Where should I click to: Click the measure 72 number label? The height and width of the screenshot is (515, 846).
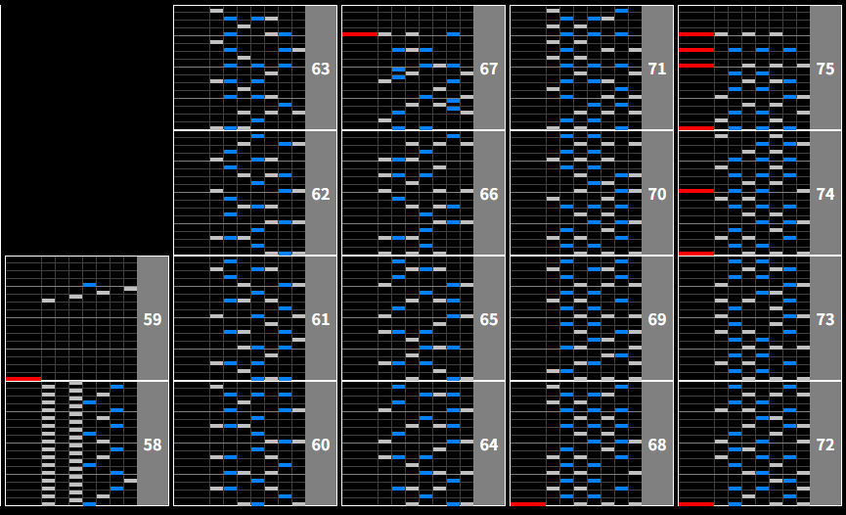tap(825, 445)
